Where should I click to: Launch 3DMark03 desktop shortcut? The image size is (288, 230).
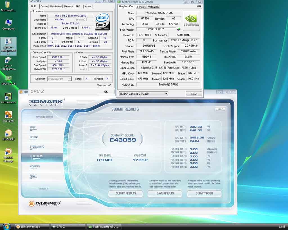8,135
